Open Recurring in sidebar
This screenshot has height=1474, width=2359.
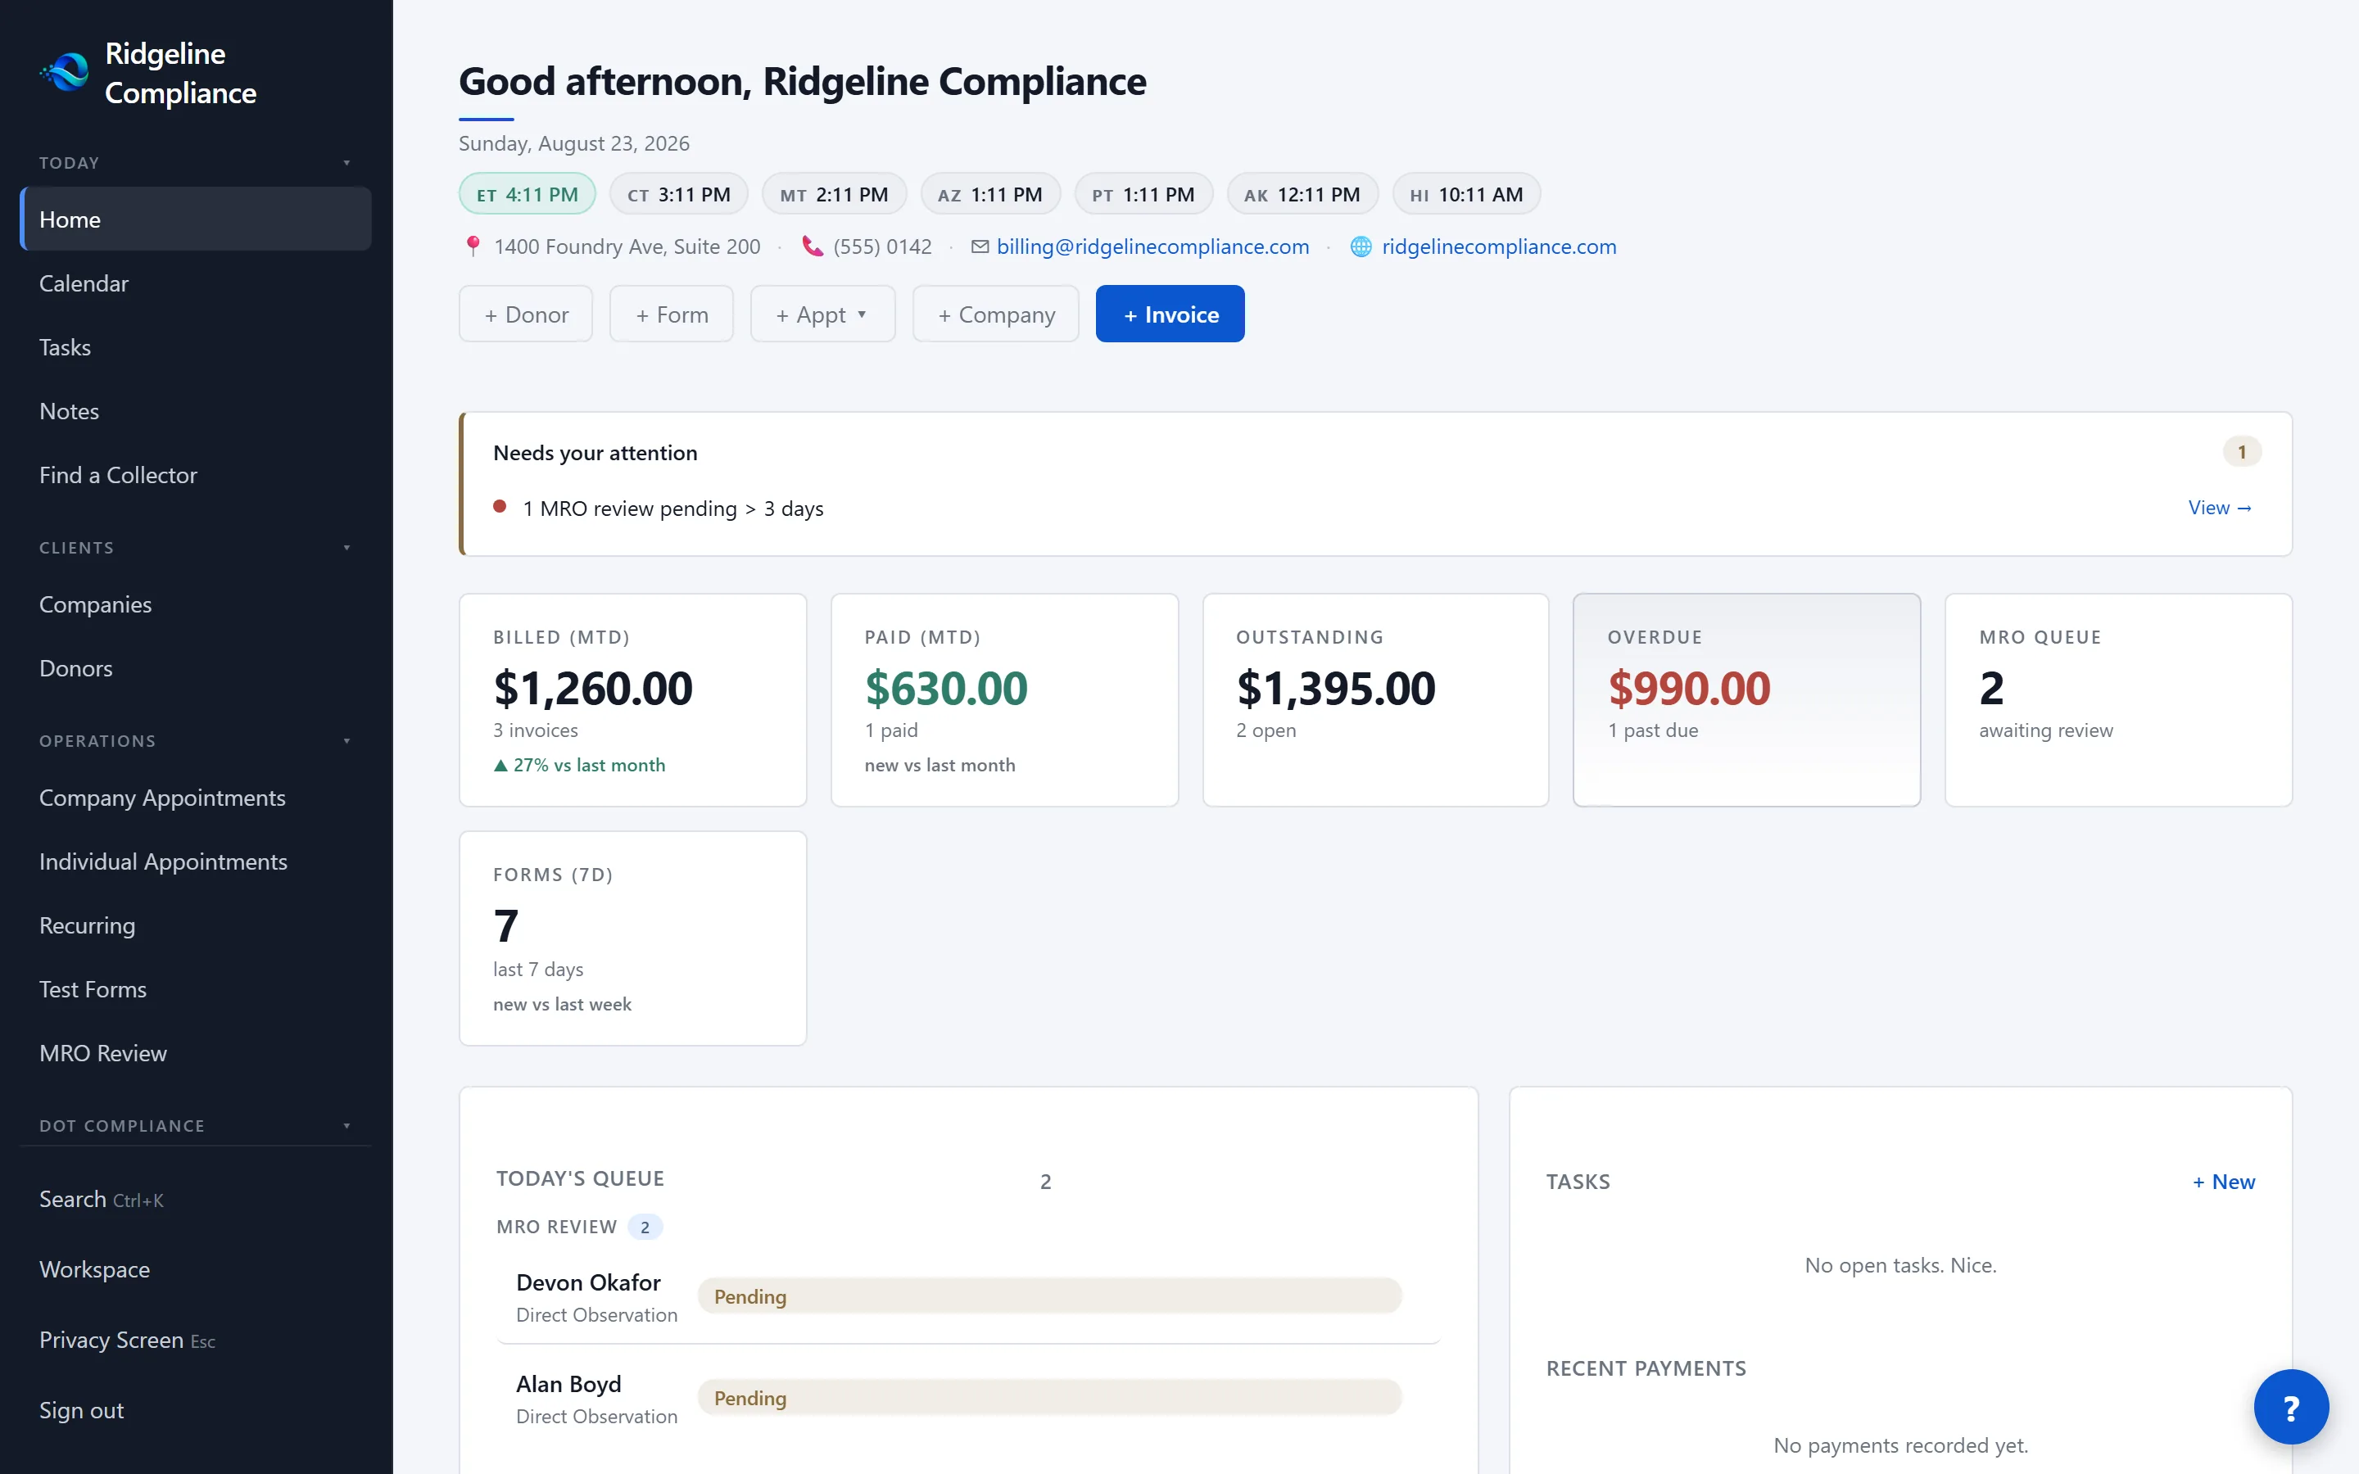click(195, 925)
